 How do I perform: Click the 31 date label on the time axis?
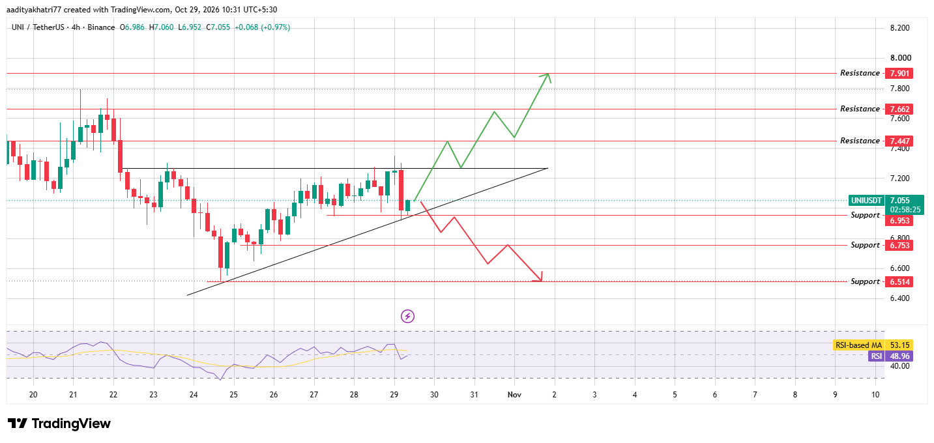coord(474,394)
